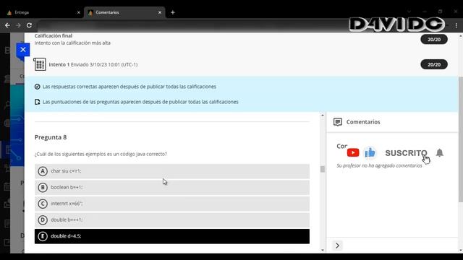Image resolution: width=463 pixels, height=260 pixels.
Task: Open the browser three-dot menu
Action: pyautogui.click(x=456, y=26)
